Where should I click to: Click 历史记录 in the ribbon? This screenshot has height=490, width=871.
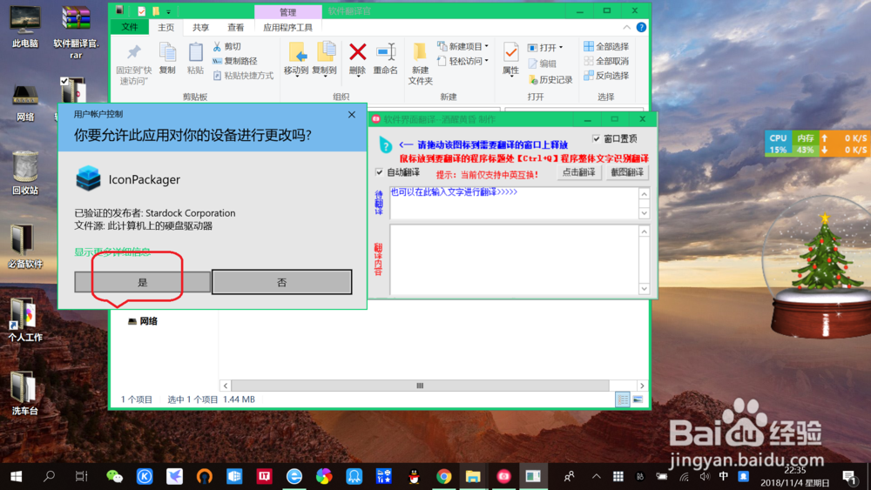coord(550,80)
